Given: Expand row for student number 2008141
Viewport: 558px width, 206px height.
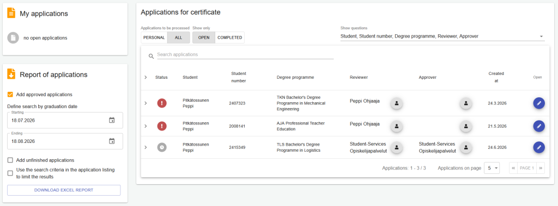Looking at the screenshot, I should click(145, 126).
